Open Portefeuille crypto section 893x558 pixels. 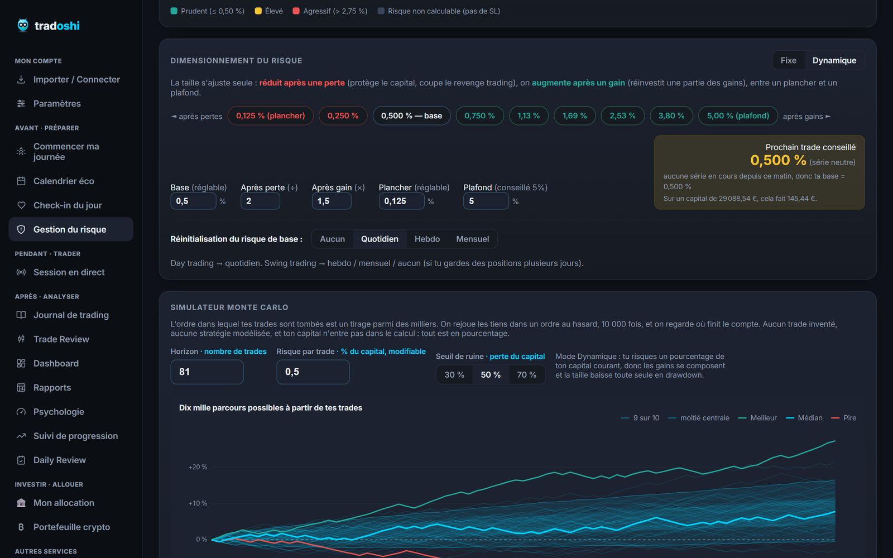coord(71,527)
